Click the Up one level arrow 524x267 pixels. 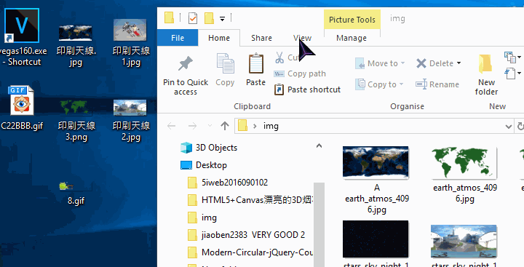pyautogui.click(x=225, y=126)
